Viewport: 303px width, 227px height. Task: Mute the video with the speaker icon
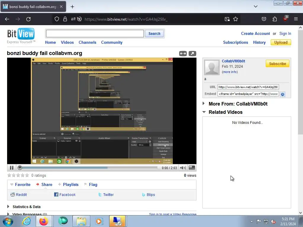183,168
